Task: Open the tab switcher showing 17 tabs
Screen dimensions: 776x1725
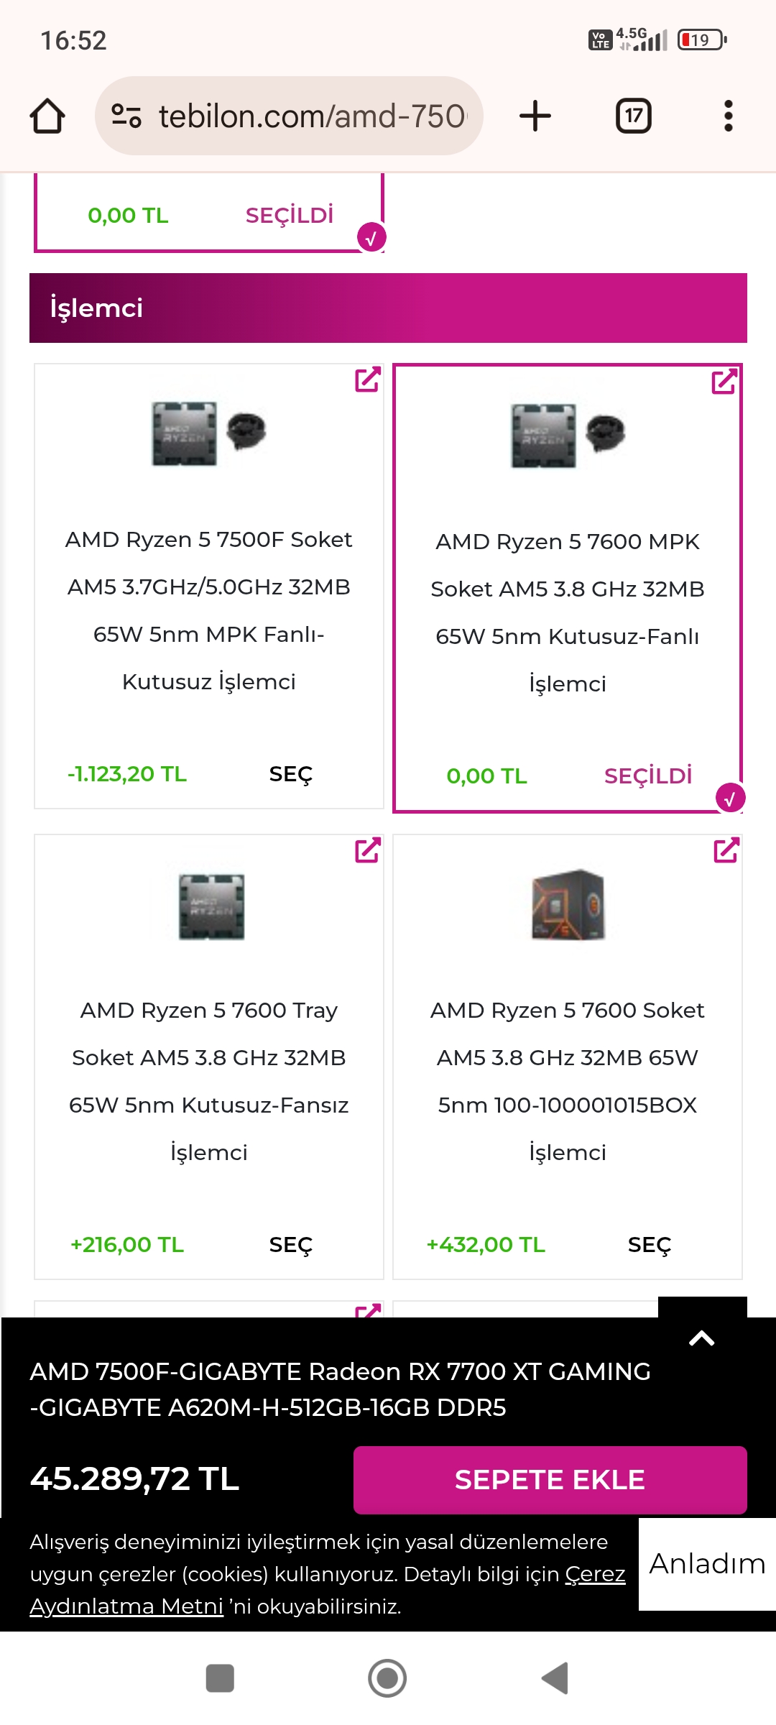Action: [633, 116]
